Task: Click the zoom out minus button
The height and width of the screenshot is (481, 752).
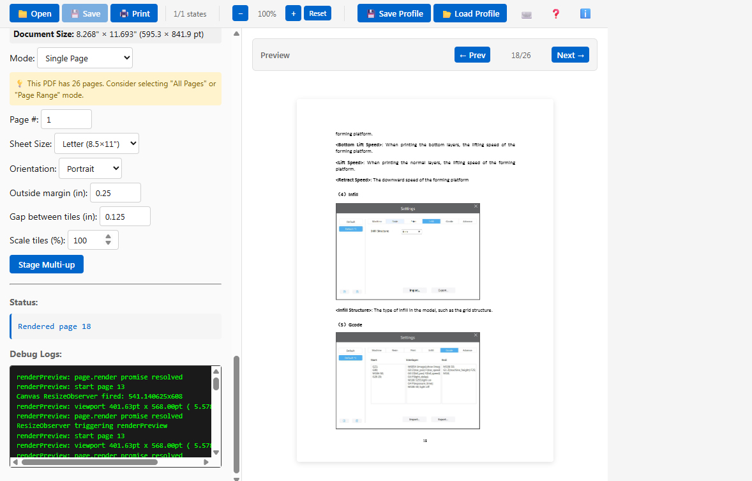Action: pos(240,13)
